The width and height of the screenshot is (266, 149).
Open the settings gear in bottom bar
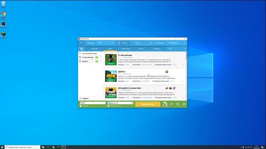pyautogui.click(x=184, y=104)
